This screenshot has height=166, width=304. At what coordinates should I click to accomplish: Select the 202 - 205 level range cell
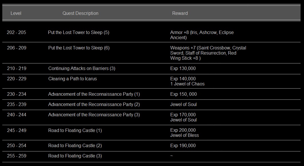[16, 32]
